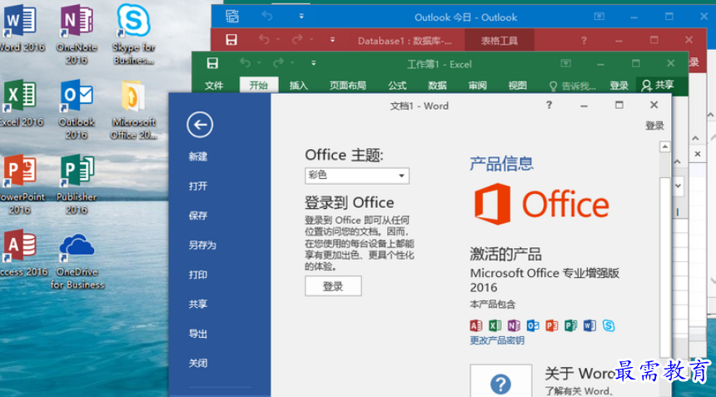Click the ribbon display options icon in Excel
The width and height of the screenshot is (716, 397).
coord(566,63)
